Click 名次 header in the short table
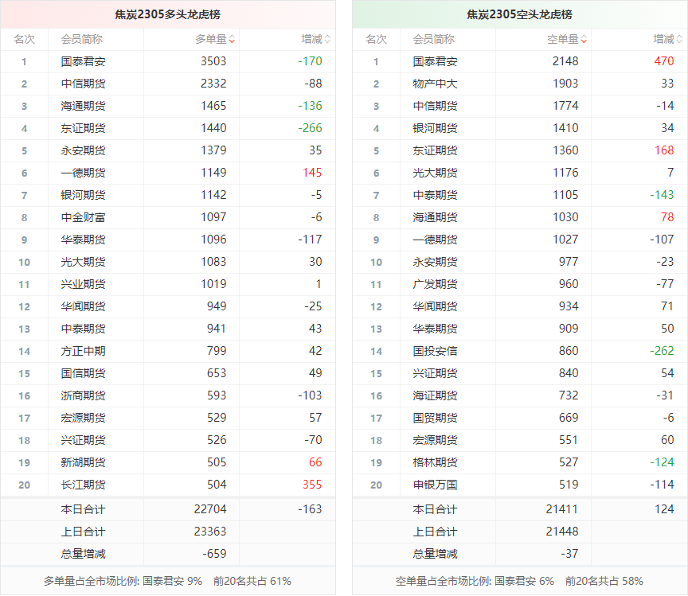This screenshot has width=688, height=596. [376, 39]
